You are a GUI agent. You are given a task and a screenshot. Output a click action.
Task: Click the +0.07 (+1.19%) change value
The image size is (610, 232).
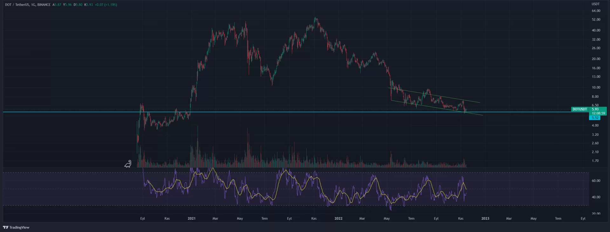(106, 5)
